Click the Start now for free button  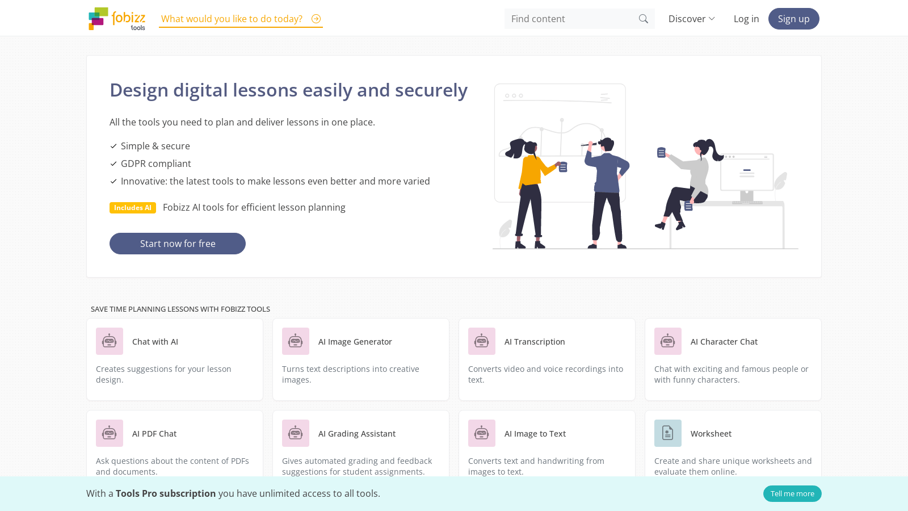pyautogui.click(x=178, y=244)
